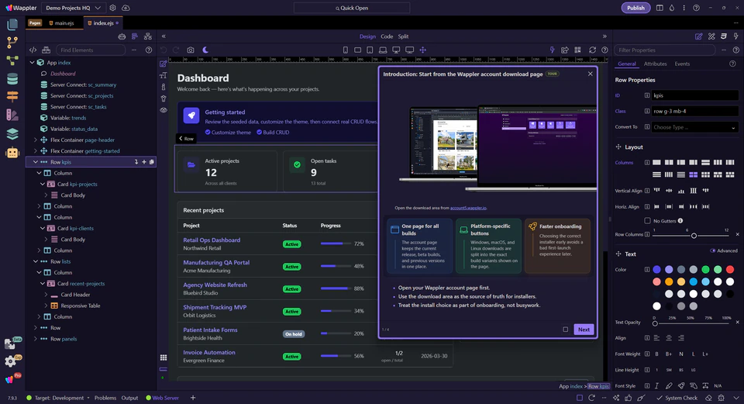Enable the No Gutters checkbox
This screenshot has height=404, width=744.
tap(647, 221)
